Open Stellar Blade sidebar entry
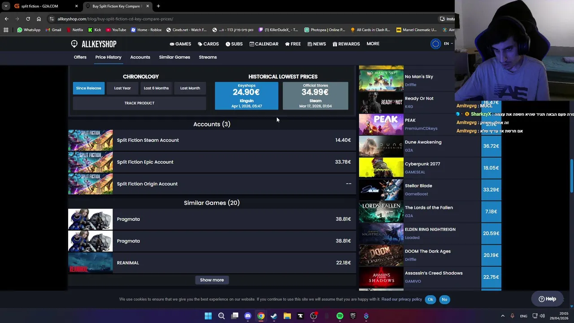 click(418, 186)
